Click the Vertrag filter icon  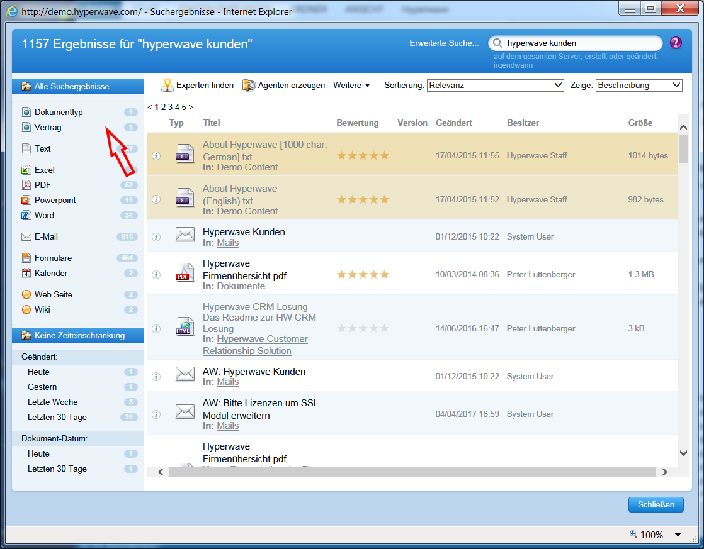point(26,128)
